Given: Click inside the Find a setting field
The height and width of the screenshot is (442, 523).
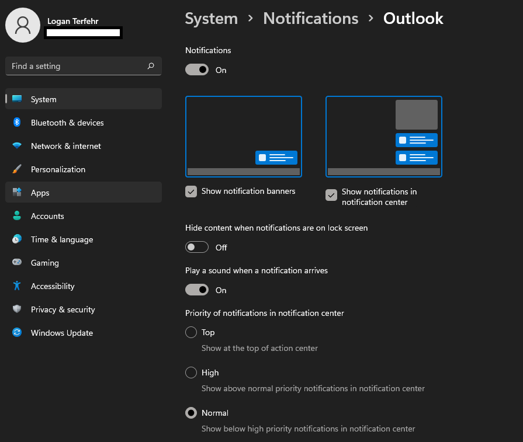Looking at the screenshot, I should 76,66.
